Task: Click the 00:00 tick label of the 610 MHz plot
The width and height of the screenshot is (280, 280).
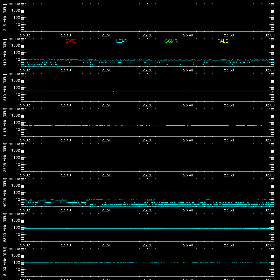Action: (269, 105)
